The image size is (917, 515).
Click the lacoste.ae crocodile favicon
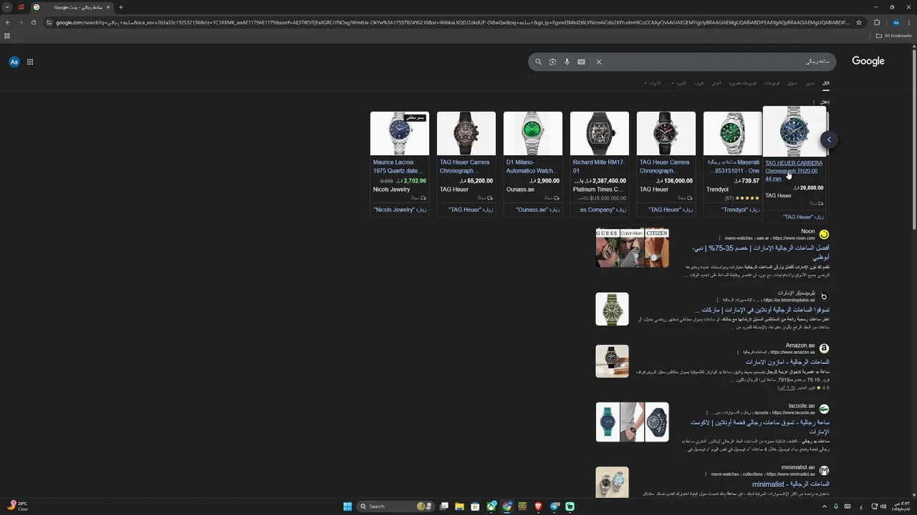pyautogui.click(x=824, y=409)
